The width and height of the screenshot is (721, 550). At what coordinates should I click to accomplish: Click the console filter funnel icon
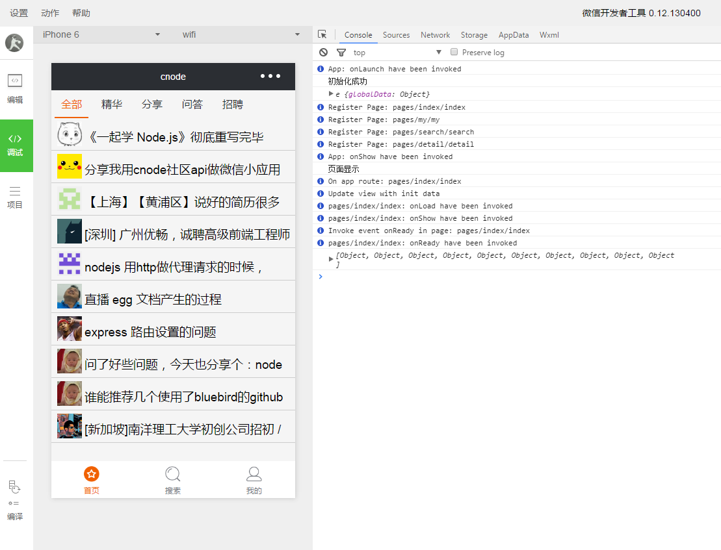click(341, 53)
